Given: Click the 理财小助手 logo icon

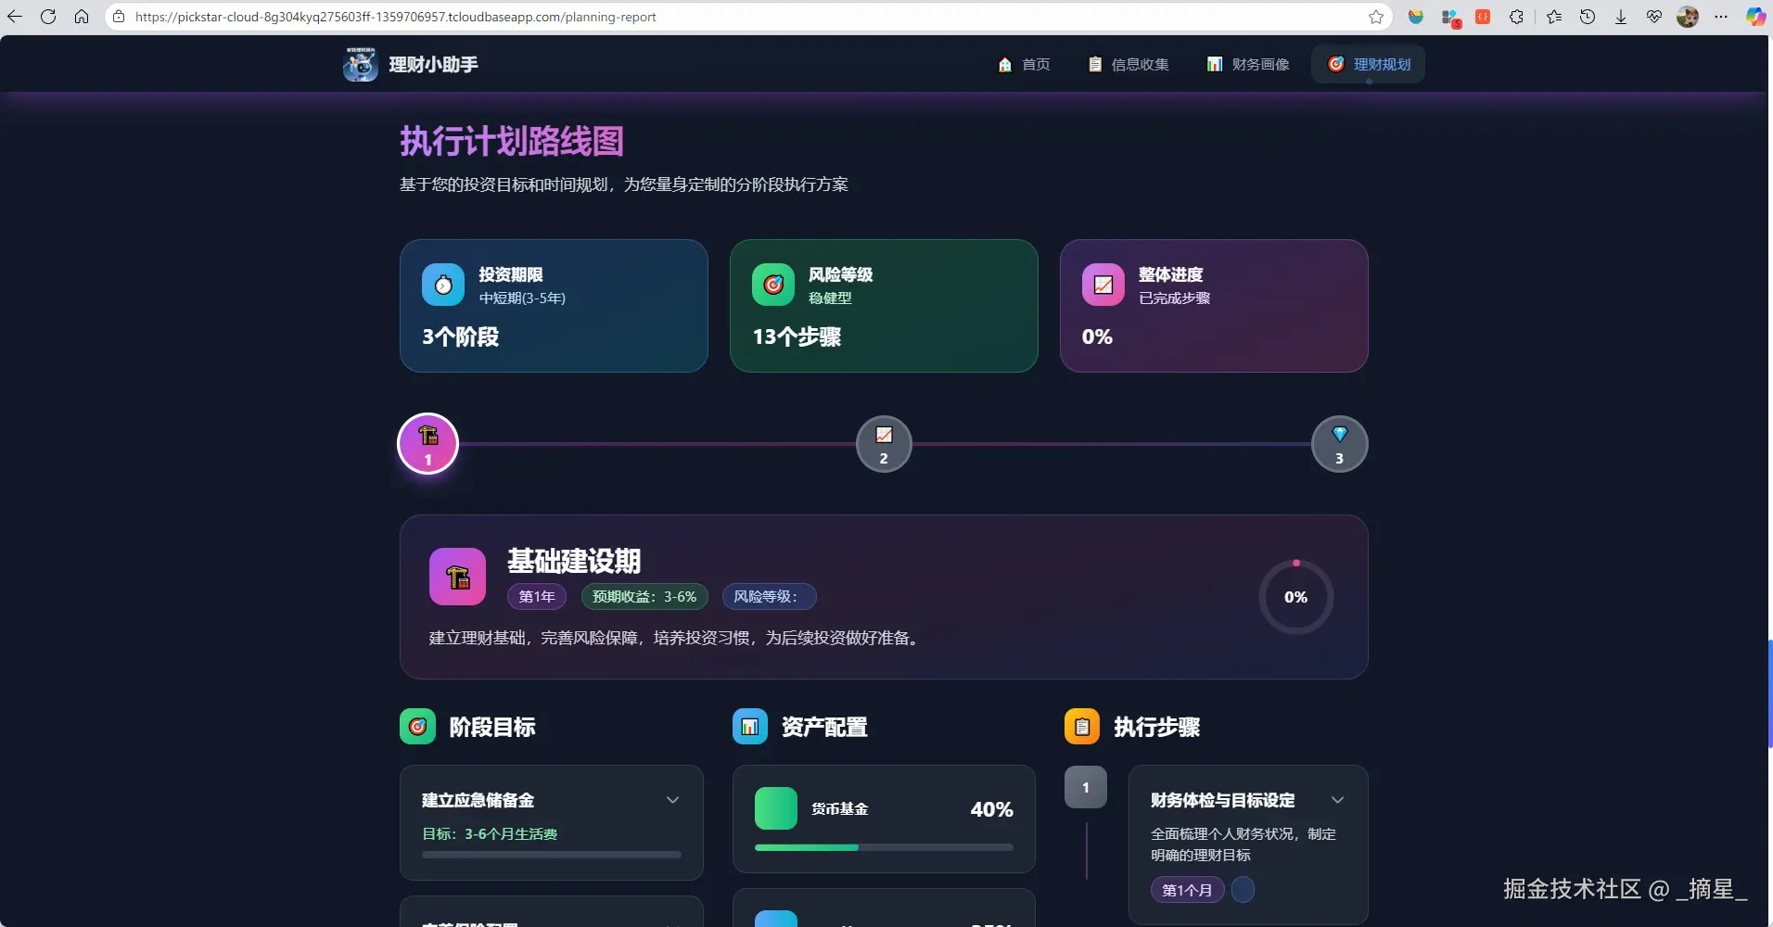Looking at the screenshot, I should pyautogui.click(x=361, y=64).
